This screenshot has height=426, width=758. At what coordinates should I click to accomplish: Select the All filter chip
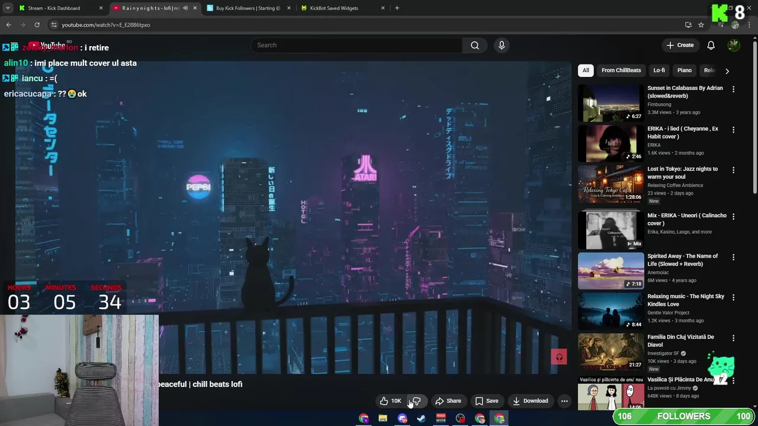(586, 70)
